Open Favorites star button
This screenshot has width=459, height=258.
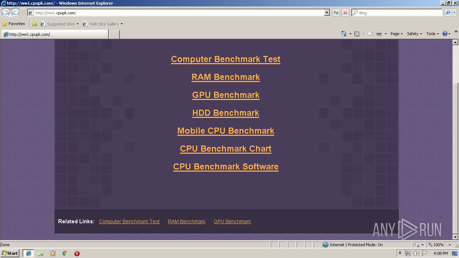pos(13,24)
